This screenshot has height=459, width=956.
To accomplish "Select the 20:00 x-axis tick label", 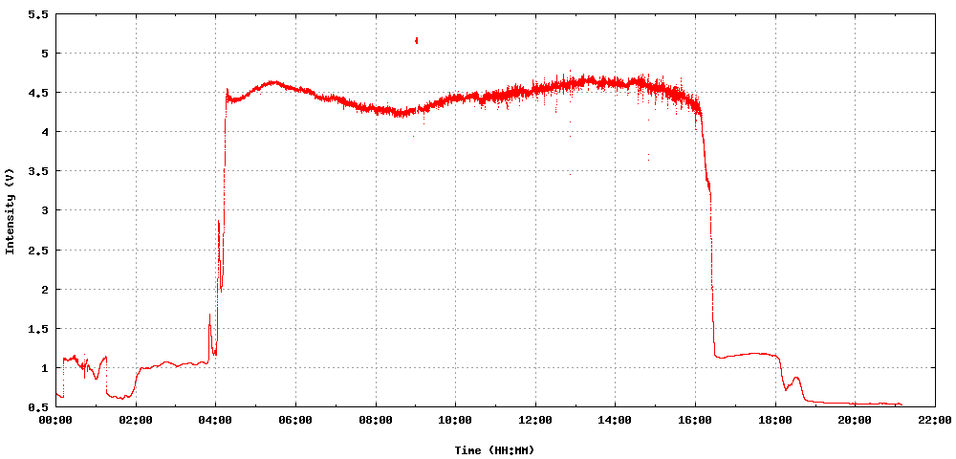I will [x=855, y=420].
